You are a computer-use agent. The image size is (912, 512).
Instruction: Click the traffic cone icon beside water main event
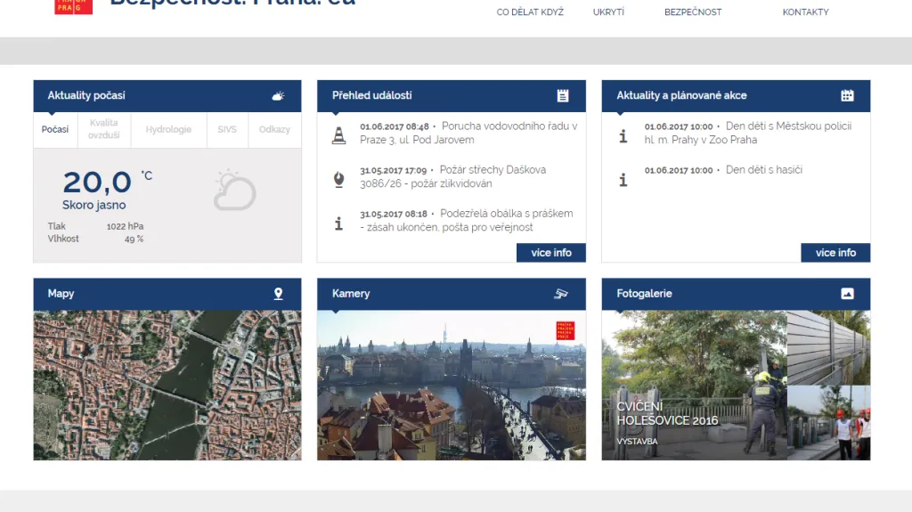(338, 135)
